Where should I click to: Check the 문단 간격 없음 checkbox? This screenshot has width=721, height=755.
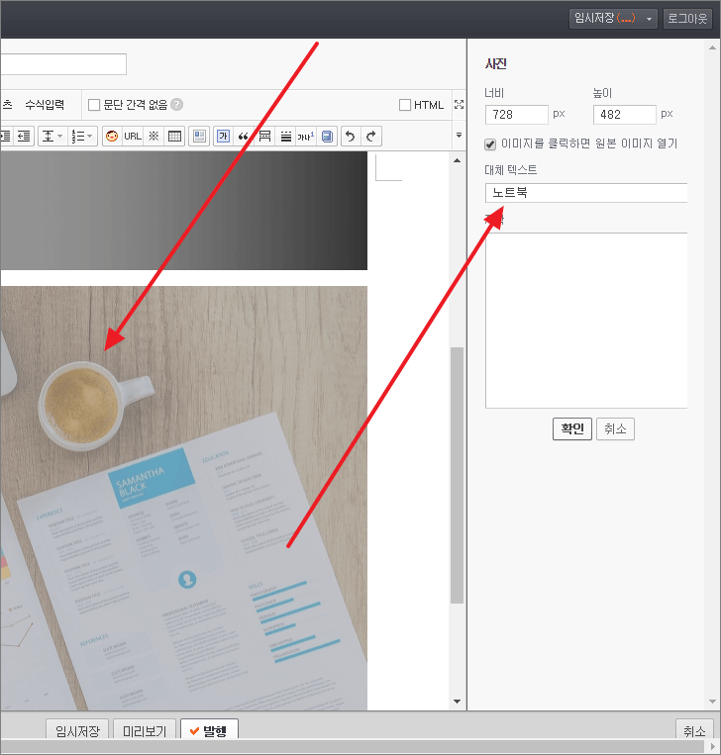[x=94, y=105]
